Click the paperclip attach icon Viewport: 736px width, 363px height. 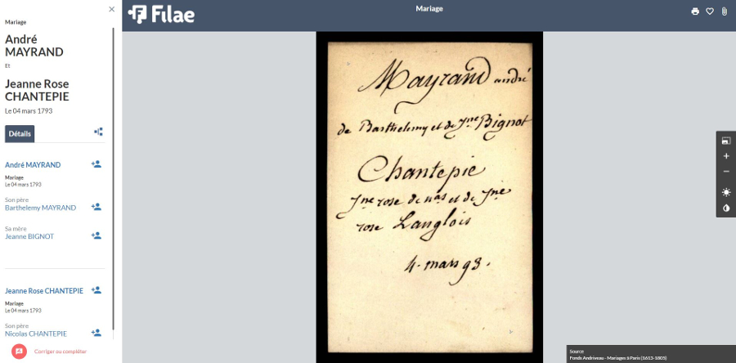(724, 11)
